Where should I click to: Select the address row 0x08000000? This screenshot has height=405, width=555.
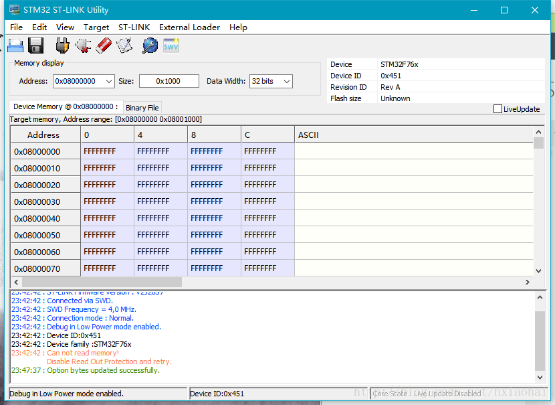click(x=45, y=151)
